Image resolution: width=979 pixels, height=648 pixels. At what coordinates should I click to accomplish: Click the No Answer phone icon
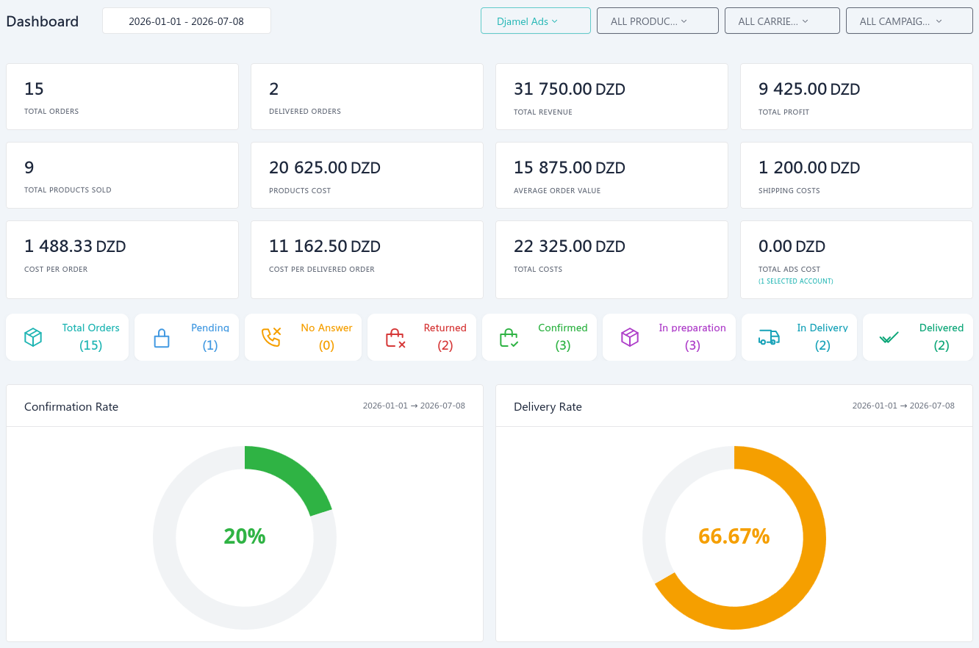[x=271, y=337]
